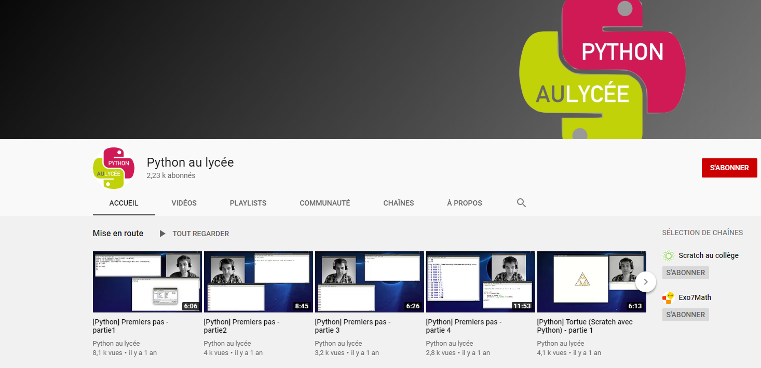This screenshot has height=368, width=761.
Task: Subscribe to the Exo7Math channel
Action: pyautogui.click(x=686, y=315)
